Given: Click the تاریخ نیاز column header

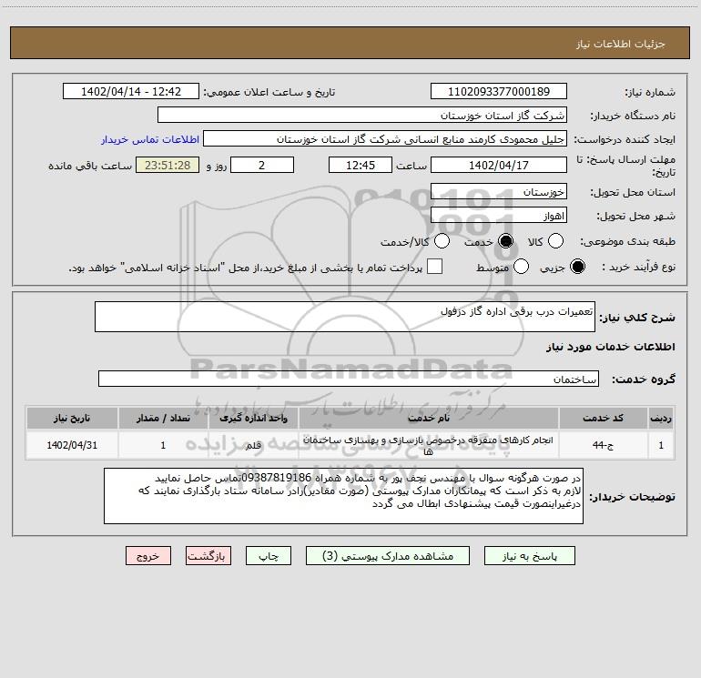Looking at the screenshot, I should coord(72,419).
